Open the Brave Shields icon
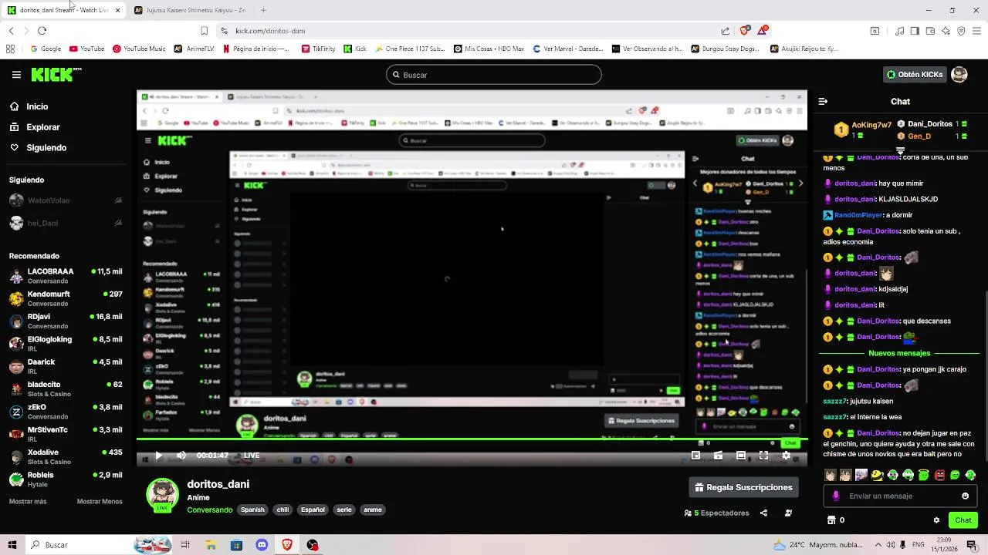The image size is (988, 555). 744,31
